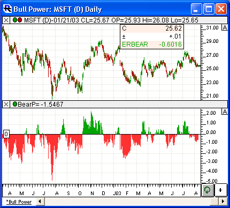
Task: Click the 31.00 price scale label
Action: [212, 28]
